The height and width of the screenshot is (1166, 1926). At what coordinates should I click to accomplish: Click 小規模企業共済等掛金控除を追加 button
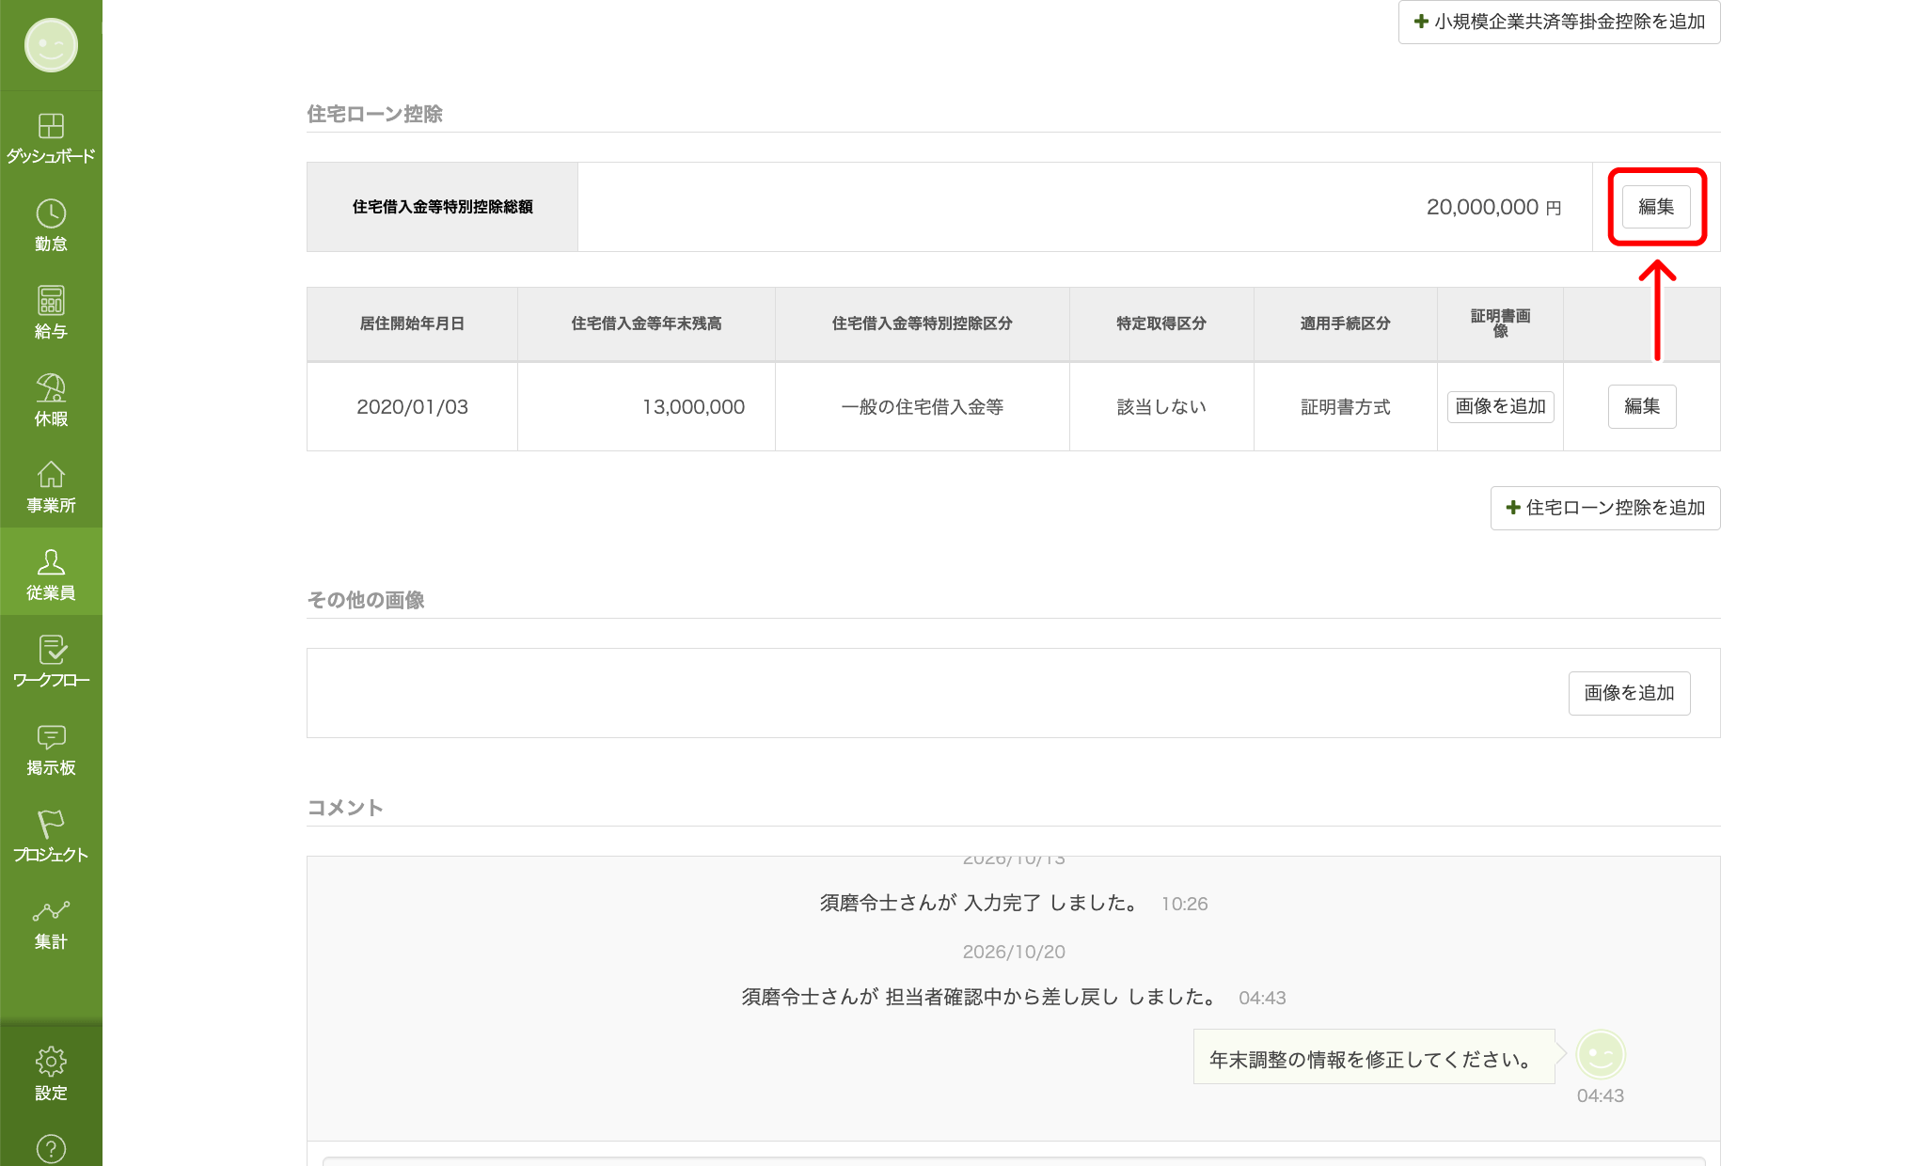1559,22
